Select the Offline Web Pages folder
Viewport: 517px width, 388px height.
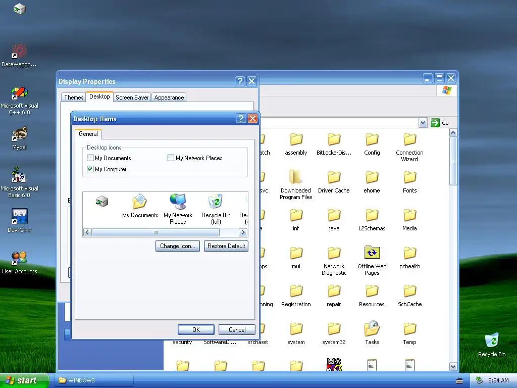[x=372, y=261]
